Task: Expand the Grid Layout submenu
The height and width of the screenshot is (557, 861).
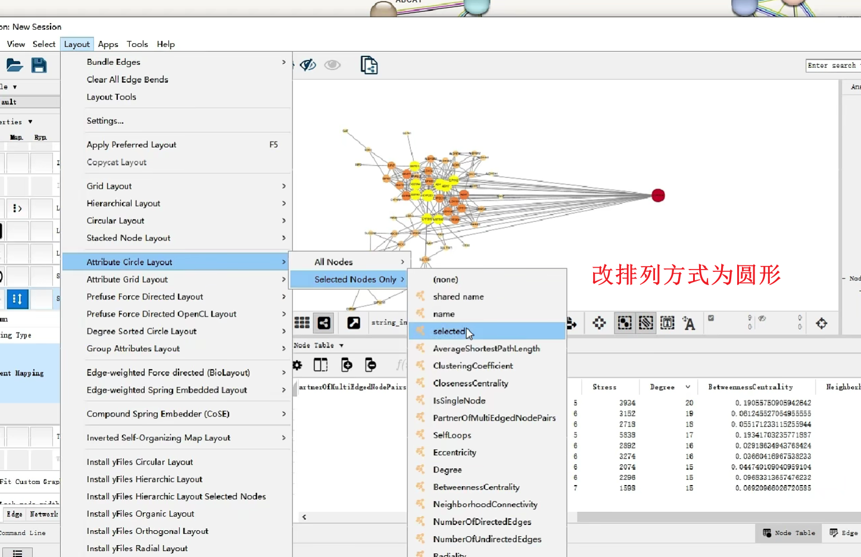Action: tap(176, 186)
